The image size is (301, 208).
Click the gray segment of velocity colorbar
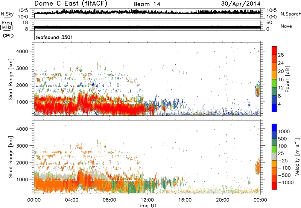[274, 157]
